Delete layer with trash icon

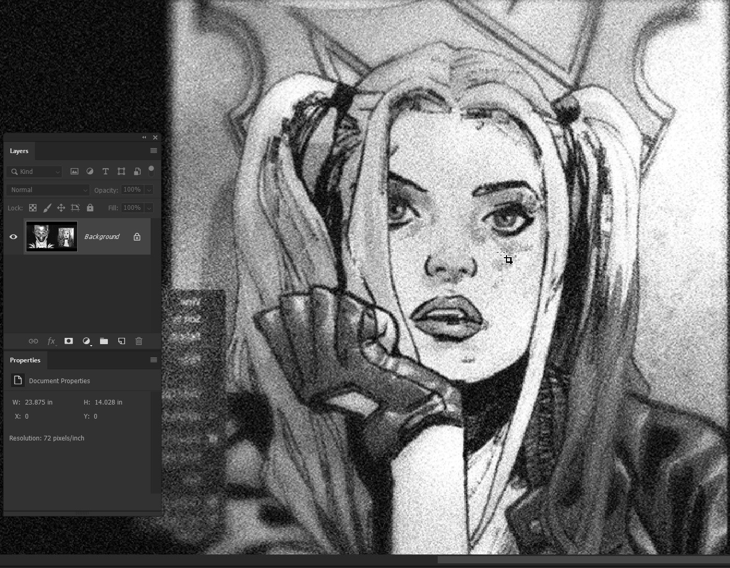pos(139,341)
